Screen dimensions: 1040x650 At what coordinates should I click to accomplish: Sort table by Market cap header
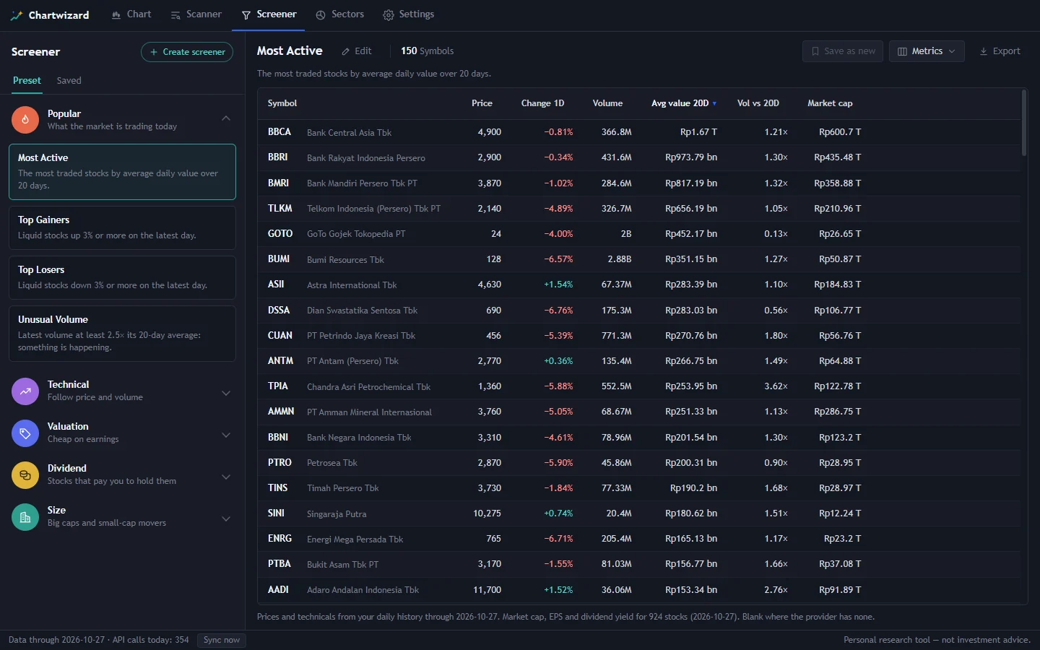[830, 103]
